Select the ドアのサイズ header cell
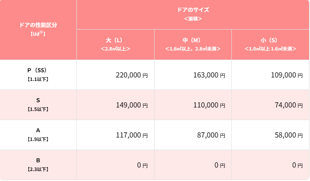This screenshot has height=181, width=310. tap(193, 14)
